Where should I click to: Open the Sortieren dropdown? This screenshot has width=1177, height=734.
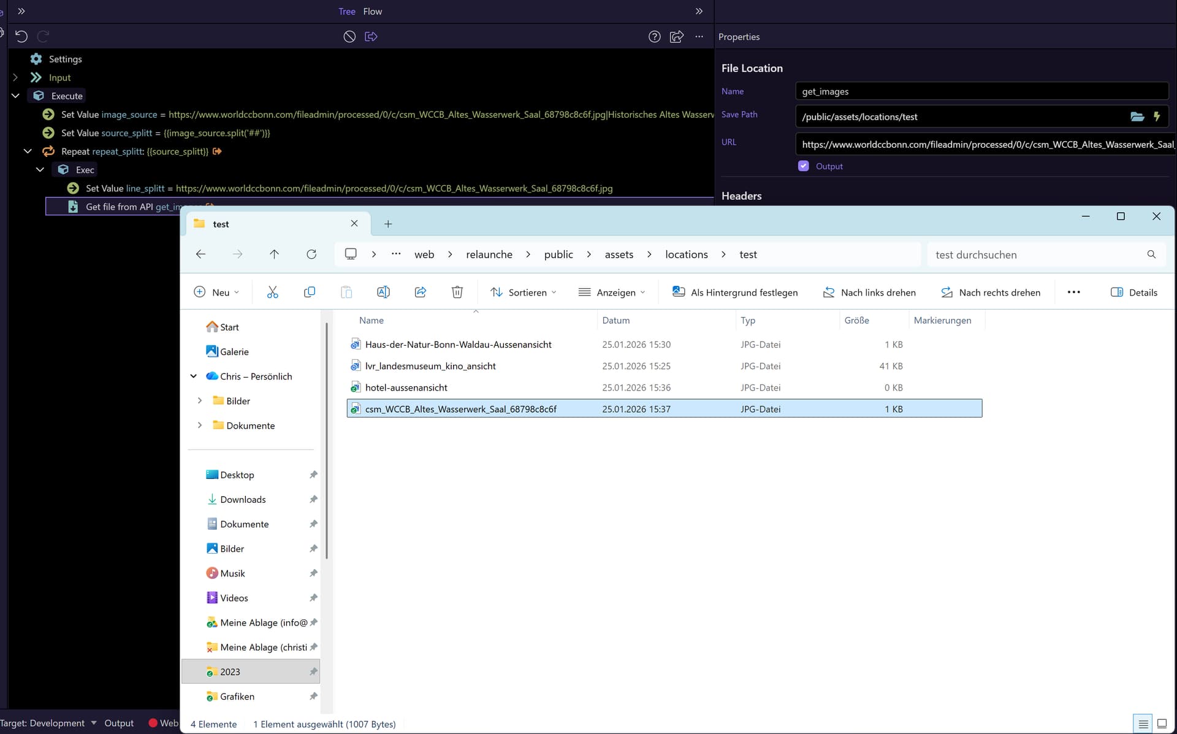[x=524, y=292]
